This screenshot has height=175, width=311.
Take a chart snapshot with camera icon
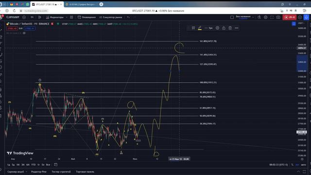(278, 17)
